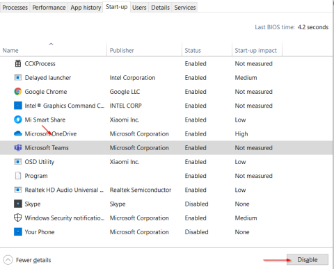Viewport: 334px width, 269px height.
Task: Click the Disable button
Action: click(308, 260)
